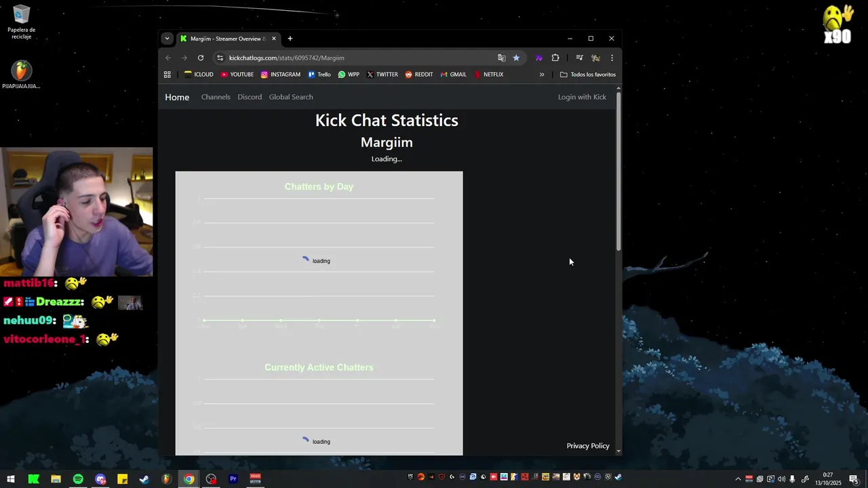
Task: Open the media control toolbar icon
Action: (580, 58)
